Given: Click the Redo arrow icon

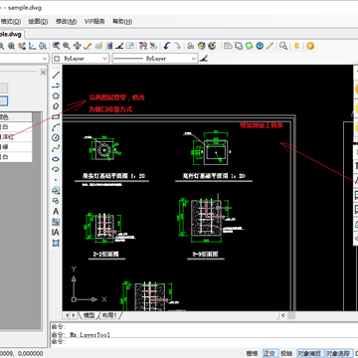Looking at the screenshot, I should click(178, 46).
